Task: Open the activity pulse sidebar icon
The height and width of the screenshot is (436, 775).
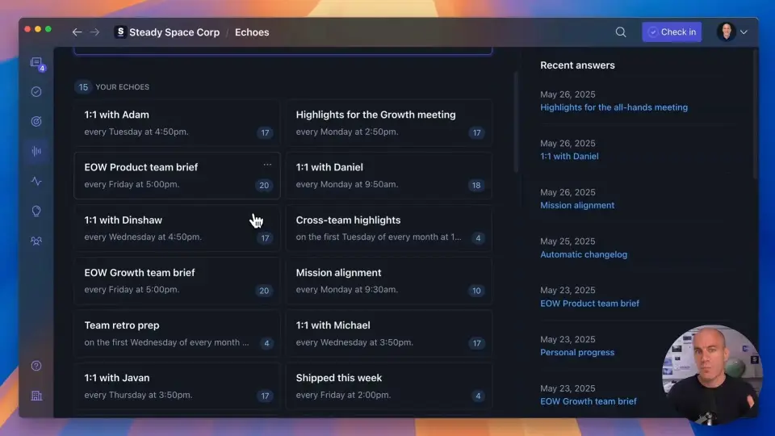Action: [36, 181]
